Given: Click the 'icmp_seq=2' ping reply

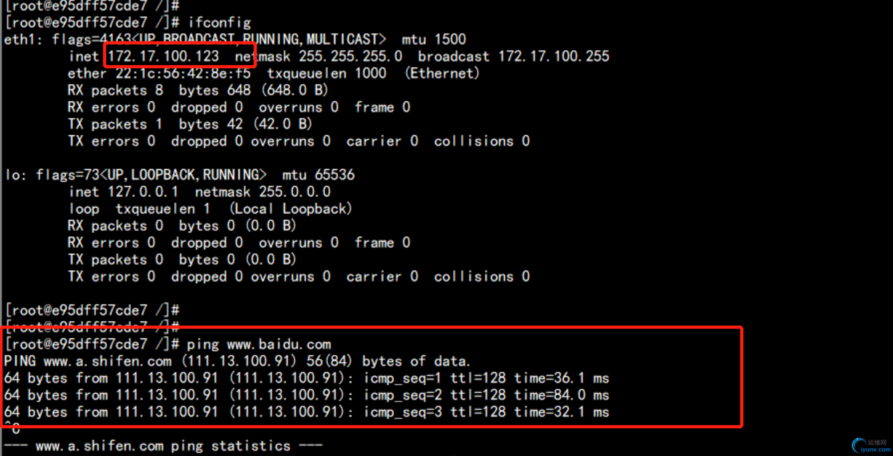Looking at the screenshot, I should point(403,395).
